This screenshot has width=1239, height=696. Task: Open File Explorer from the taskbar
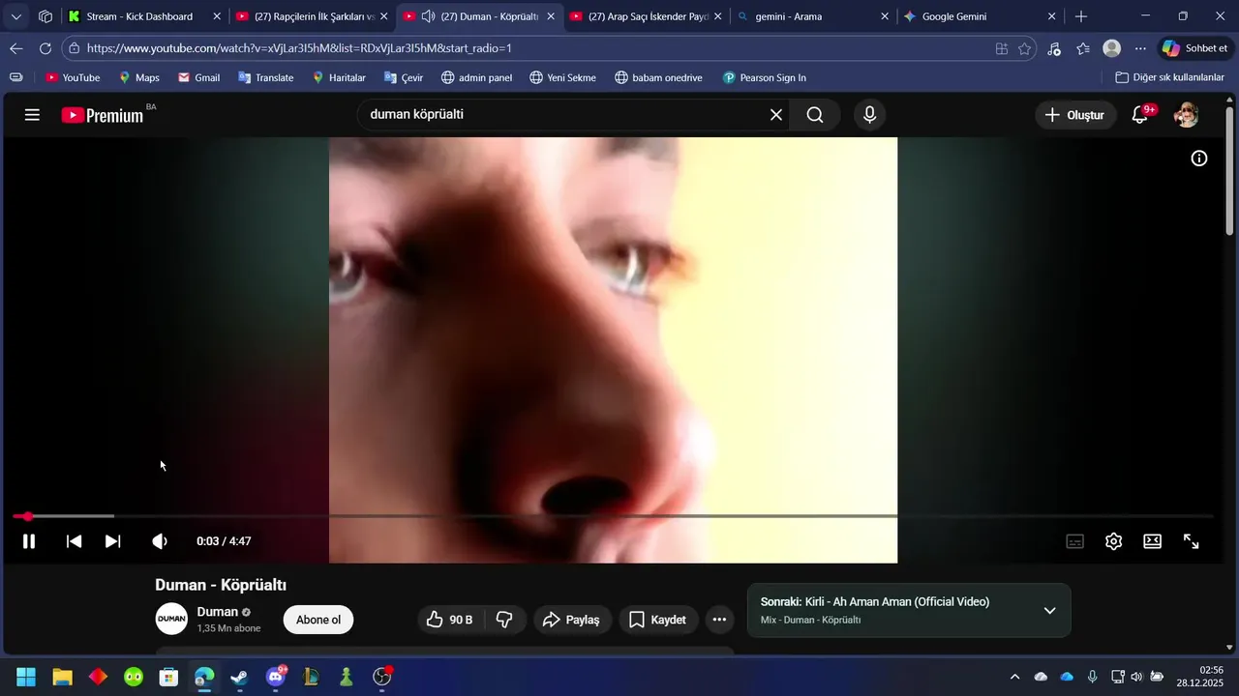tap(62, 677)
